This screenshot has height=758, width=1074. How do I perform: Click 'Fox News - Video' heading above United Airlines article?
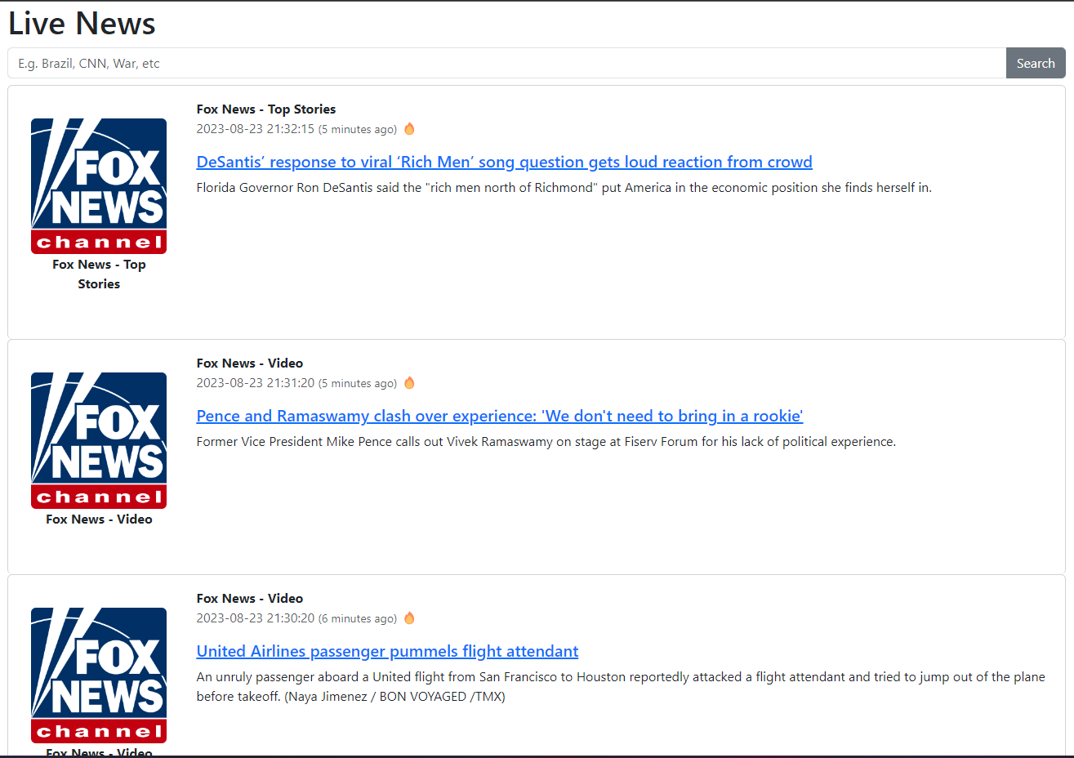[x=250, y=598]
